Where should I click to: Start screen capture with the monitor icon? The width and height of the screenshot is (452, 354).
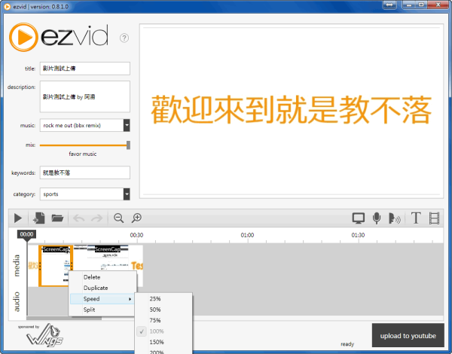(359, 218)
